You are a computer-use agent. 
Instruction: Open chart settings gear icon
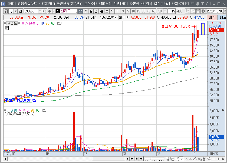pos(203,11)
